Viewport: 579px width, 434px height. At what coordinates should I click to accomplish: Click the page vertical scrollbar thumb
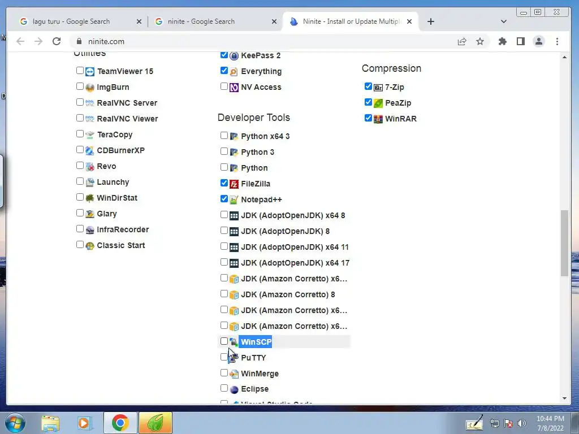pyautogui.click(x=564, y=243)
